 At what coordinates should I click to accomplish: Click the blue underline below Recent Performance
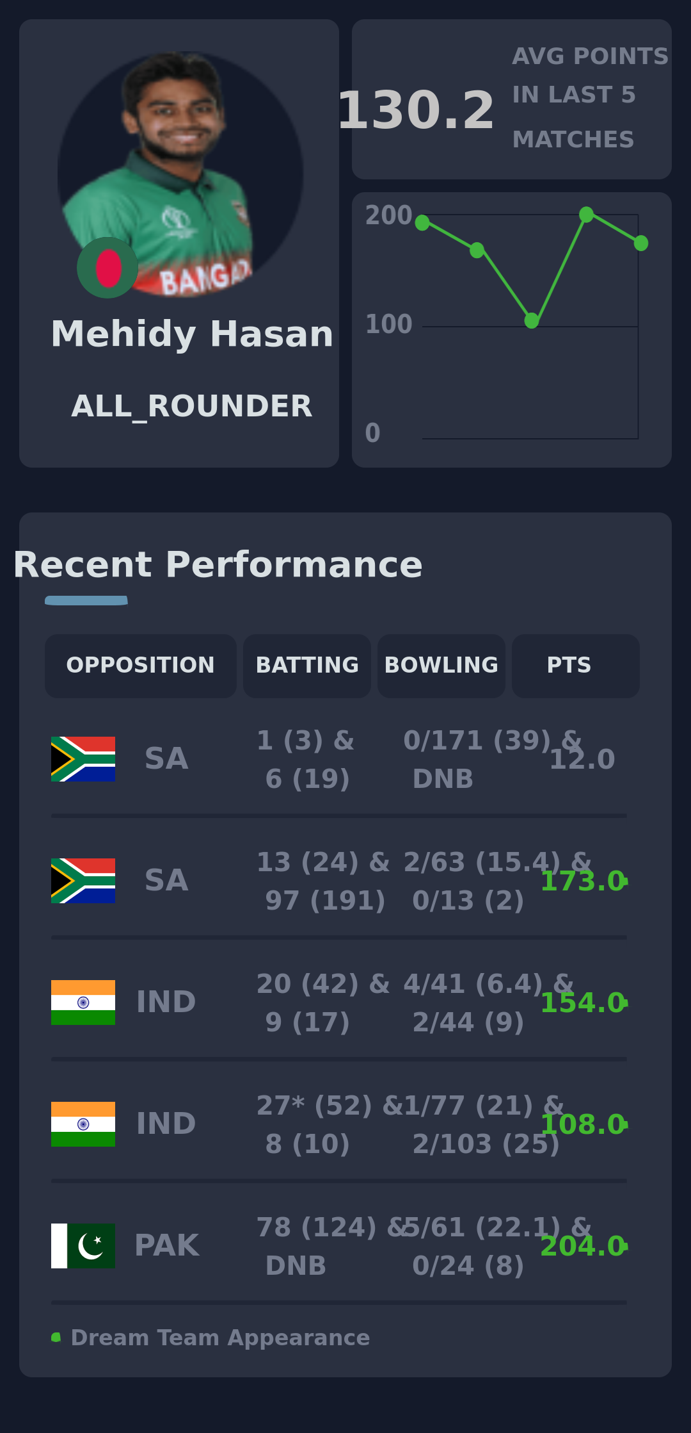click(86, 600)
